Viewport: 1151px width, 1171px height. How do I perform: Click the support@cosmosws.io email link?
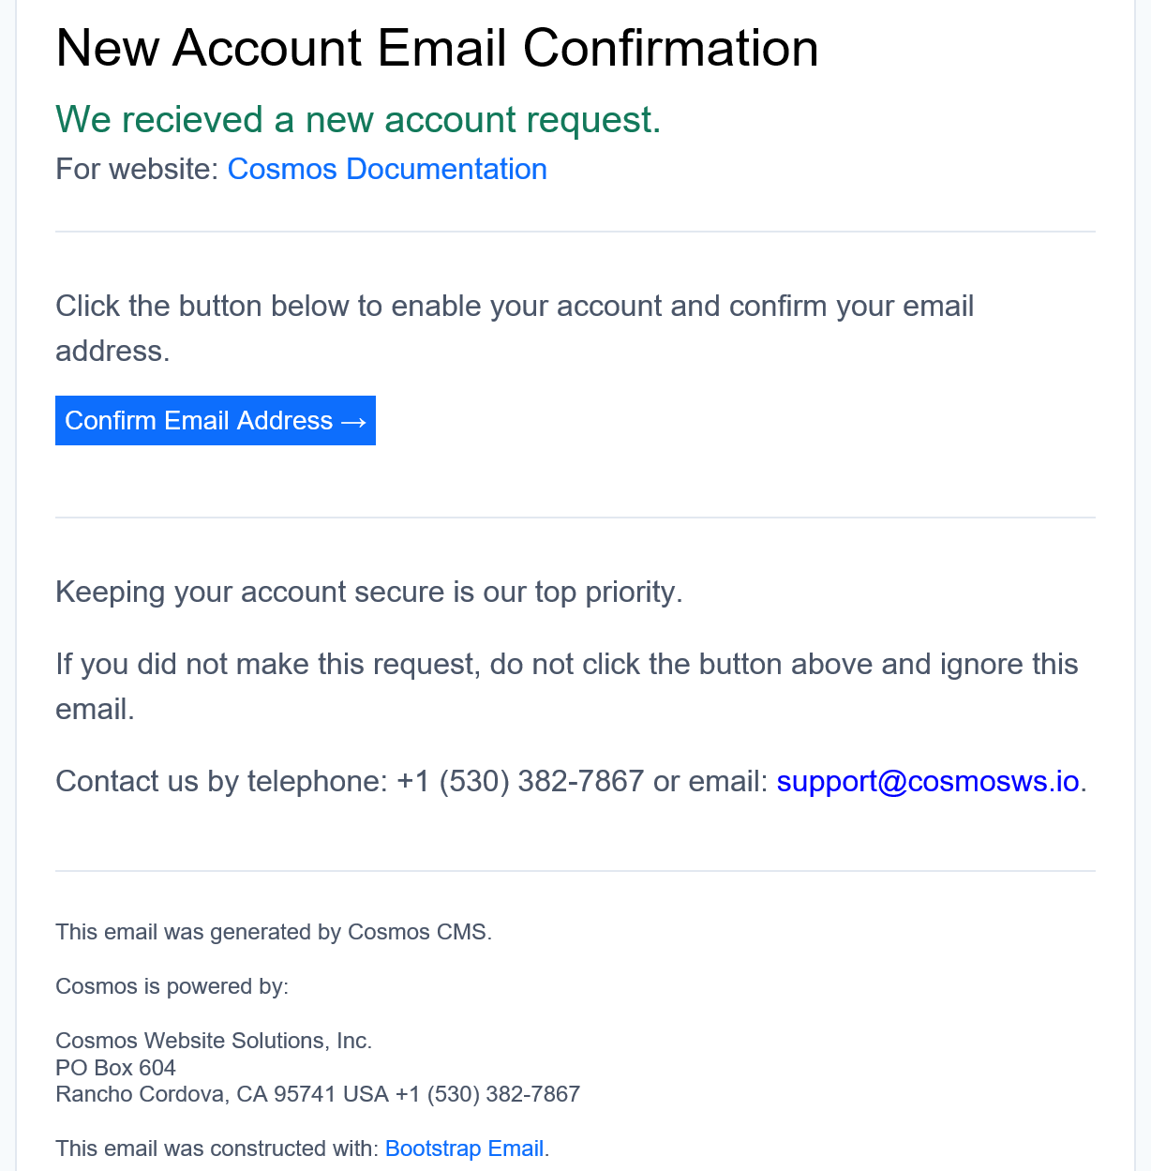click(x=928, y=781)
